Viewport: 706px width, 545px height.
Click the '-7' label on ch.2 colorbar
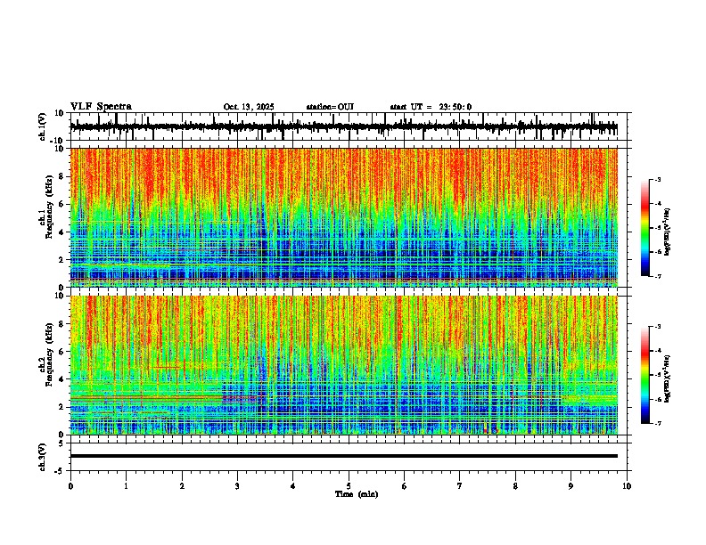(x=657, y=424)
